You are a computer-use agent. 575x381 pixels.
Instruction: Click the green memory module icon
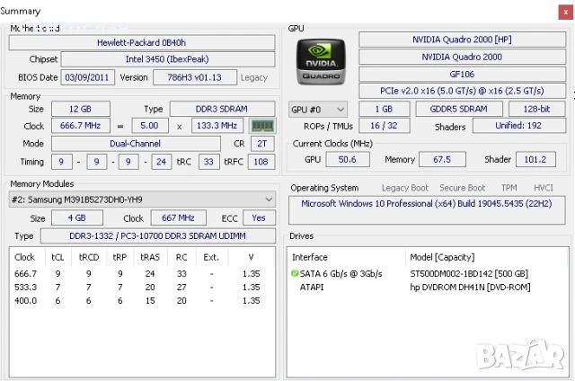[x=262, y=126]
